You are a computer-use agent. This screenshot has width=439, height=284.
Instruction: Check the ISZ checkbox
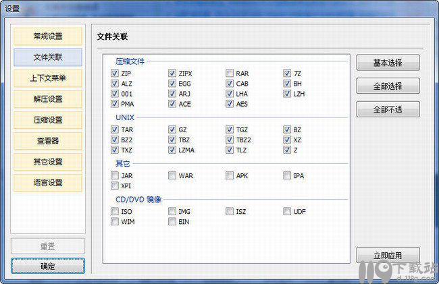pyautogui.click(x=230, y=211)
